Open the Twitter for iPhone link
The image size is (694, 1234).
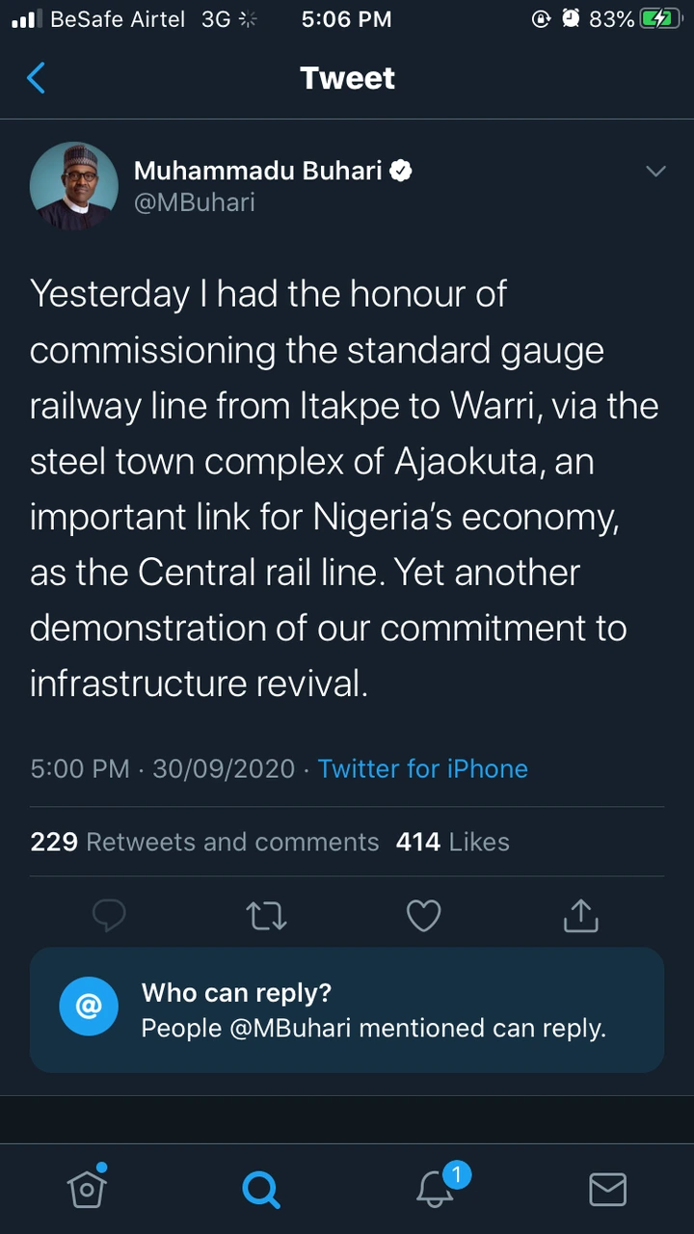pyautogui.click(x=423, y=768)
